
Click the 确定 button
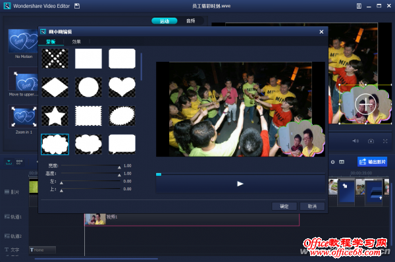click(x=284, y=206)
